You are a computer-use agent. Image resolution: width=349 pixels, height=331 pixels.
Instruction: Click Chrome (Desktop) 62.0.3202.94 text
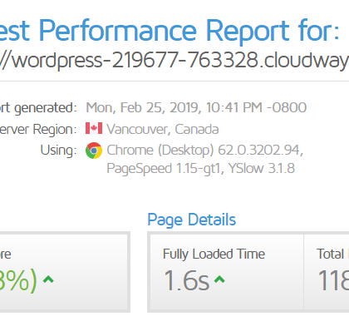coord(205,151)
